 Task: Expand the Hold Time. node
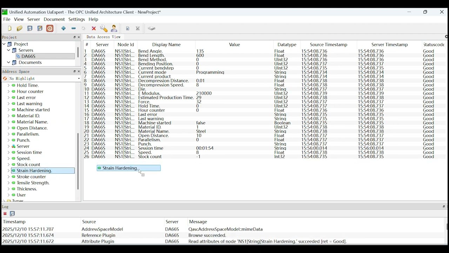click(8, 85)
